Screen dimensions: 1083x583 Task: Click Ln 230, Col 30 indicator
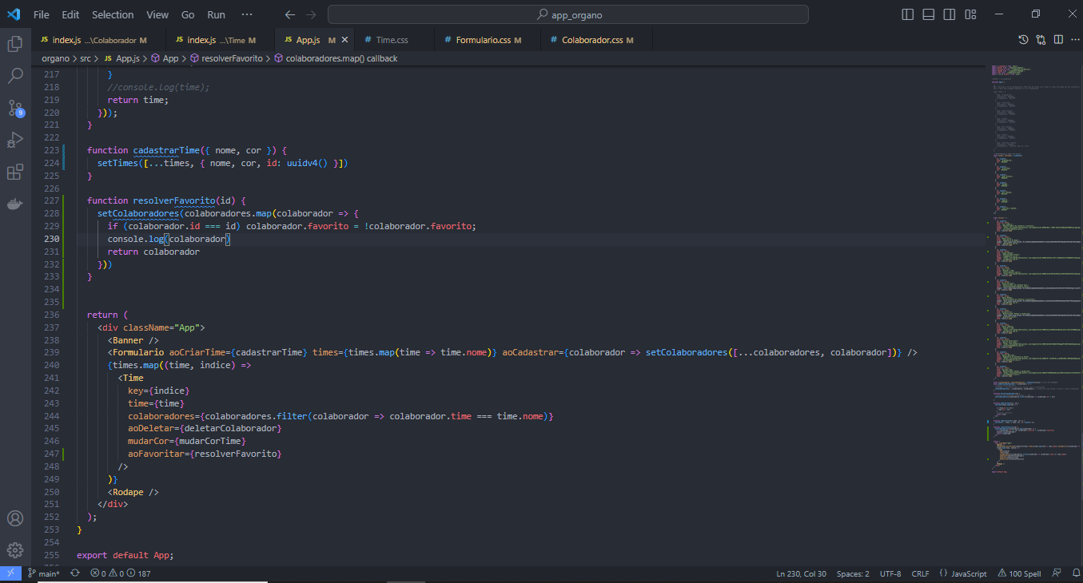pos(801,573)
